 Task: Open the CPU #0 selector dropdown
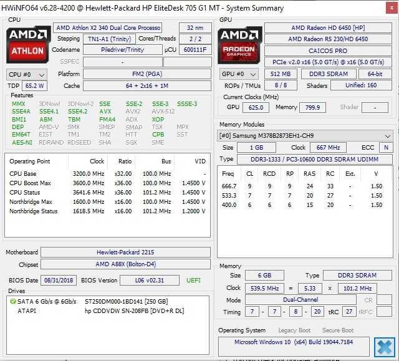pyautogui.click(x=27, y=75)
